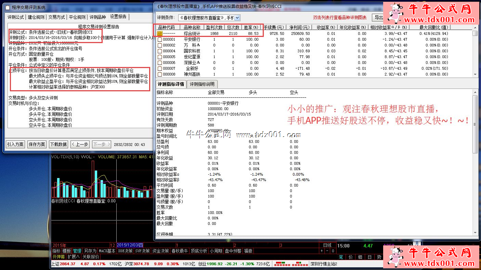
Task: Sort by the 盈利次数 column header
Action: coord(214,27)
